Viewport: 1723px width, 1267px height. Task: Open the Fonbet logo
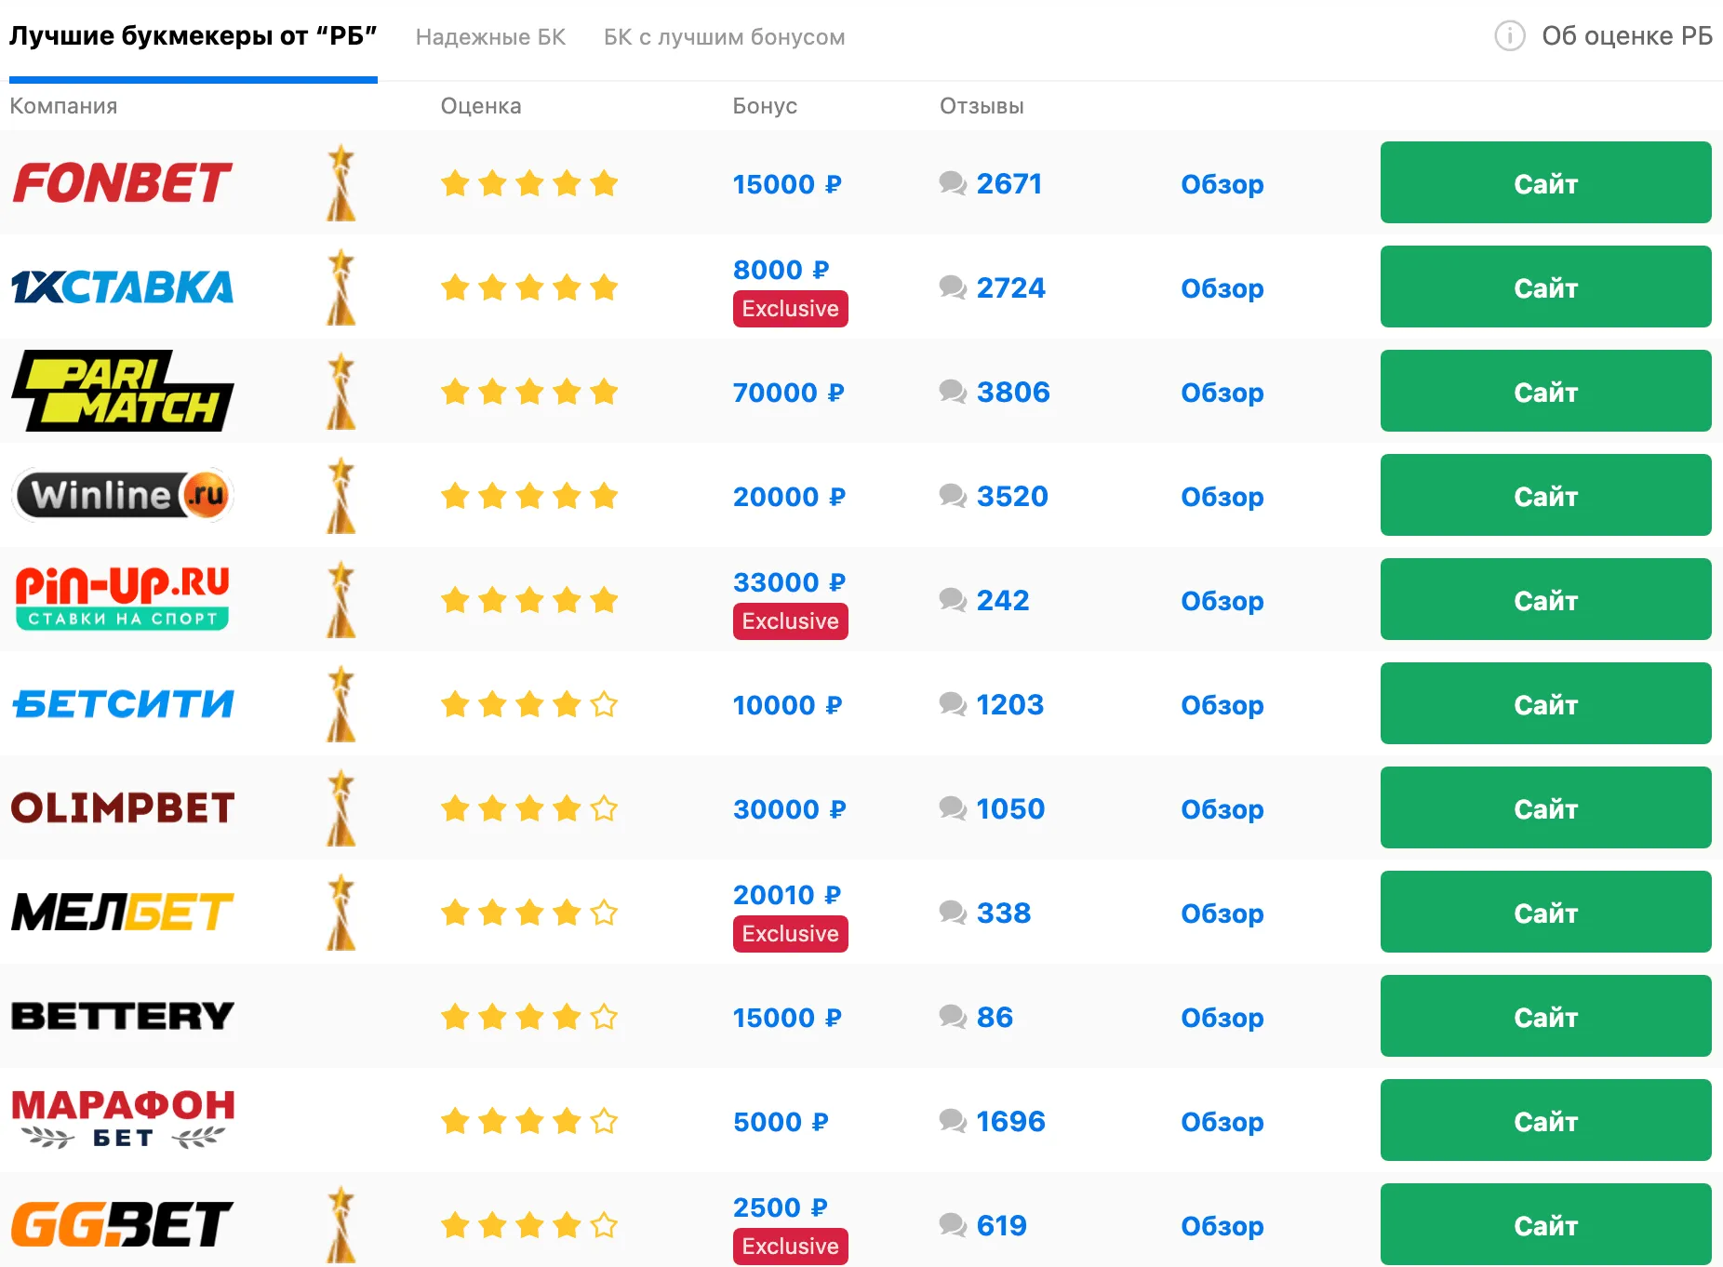point(122,182)
